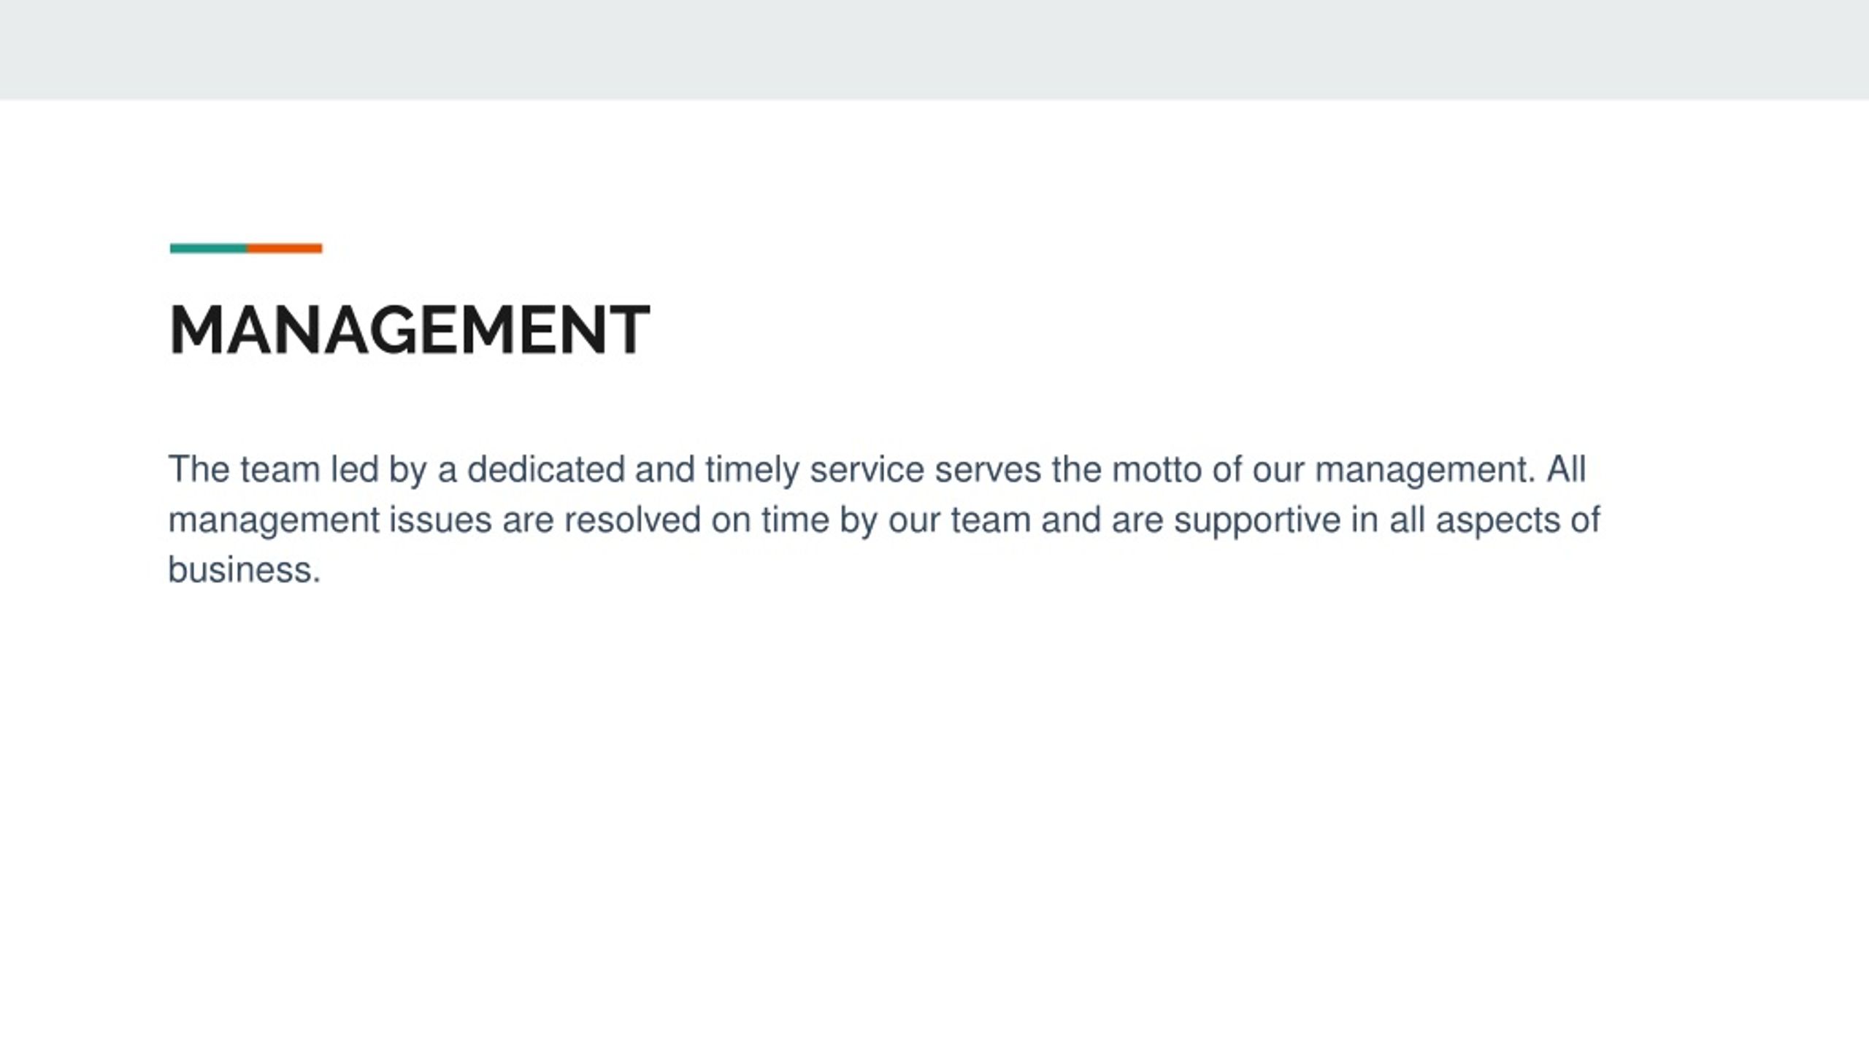Click the word 'service' in first line

click(x=867, y=469)
